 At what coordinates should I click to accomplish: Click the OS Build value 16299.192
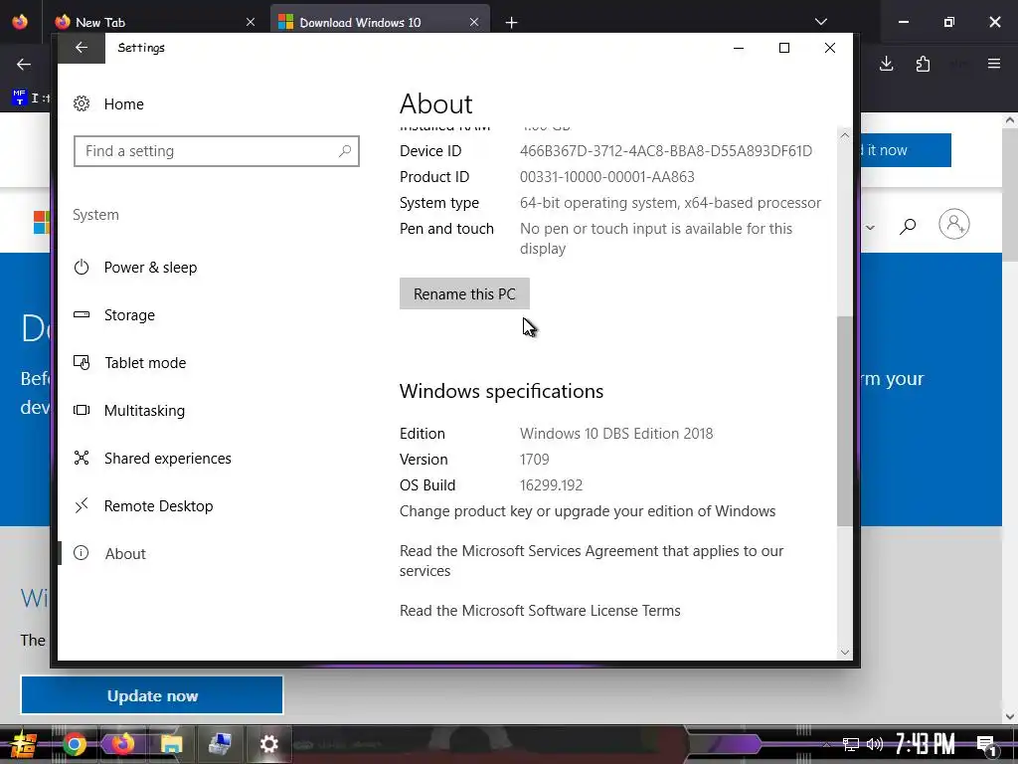click(x=551, y=485)
